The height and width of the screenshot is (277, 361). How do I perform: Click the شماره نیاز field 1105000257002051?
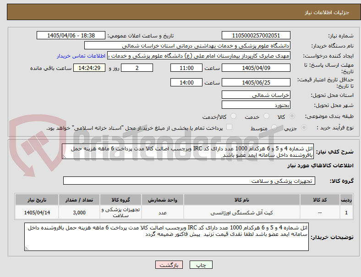click(256, 35)
